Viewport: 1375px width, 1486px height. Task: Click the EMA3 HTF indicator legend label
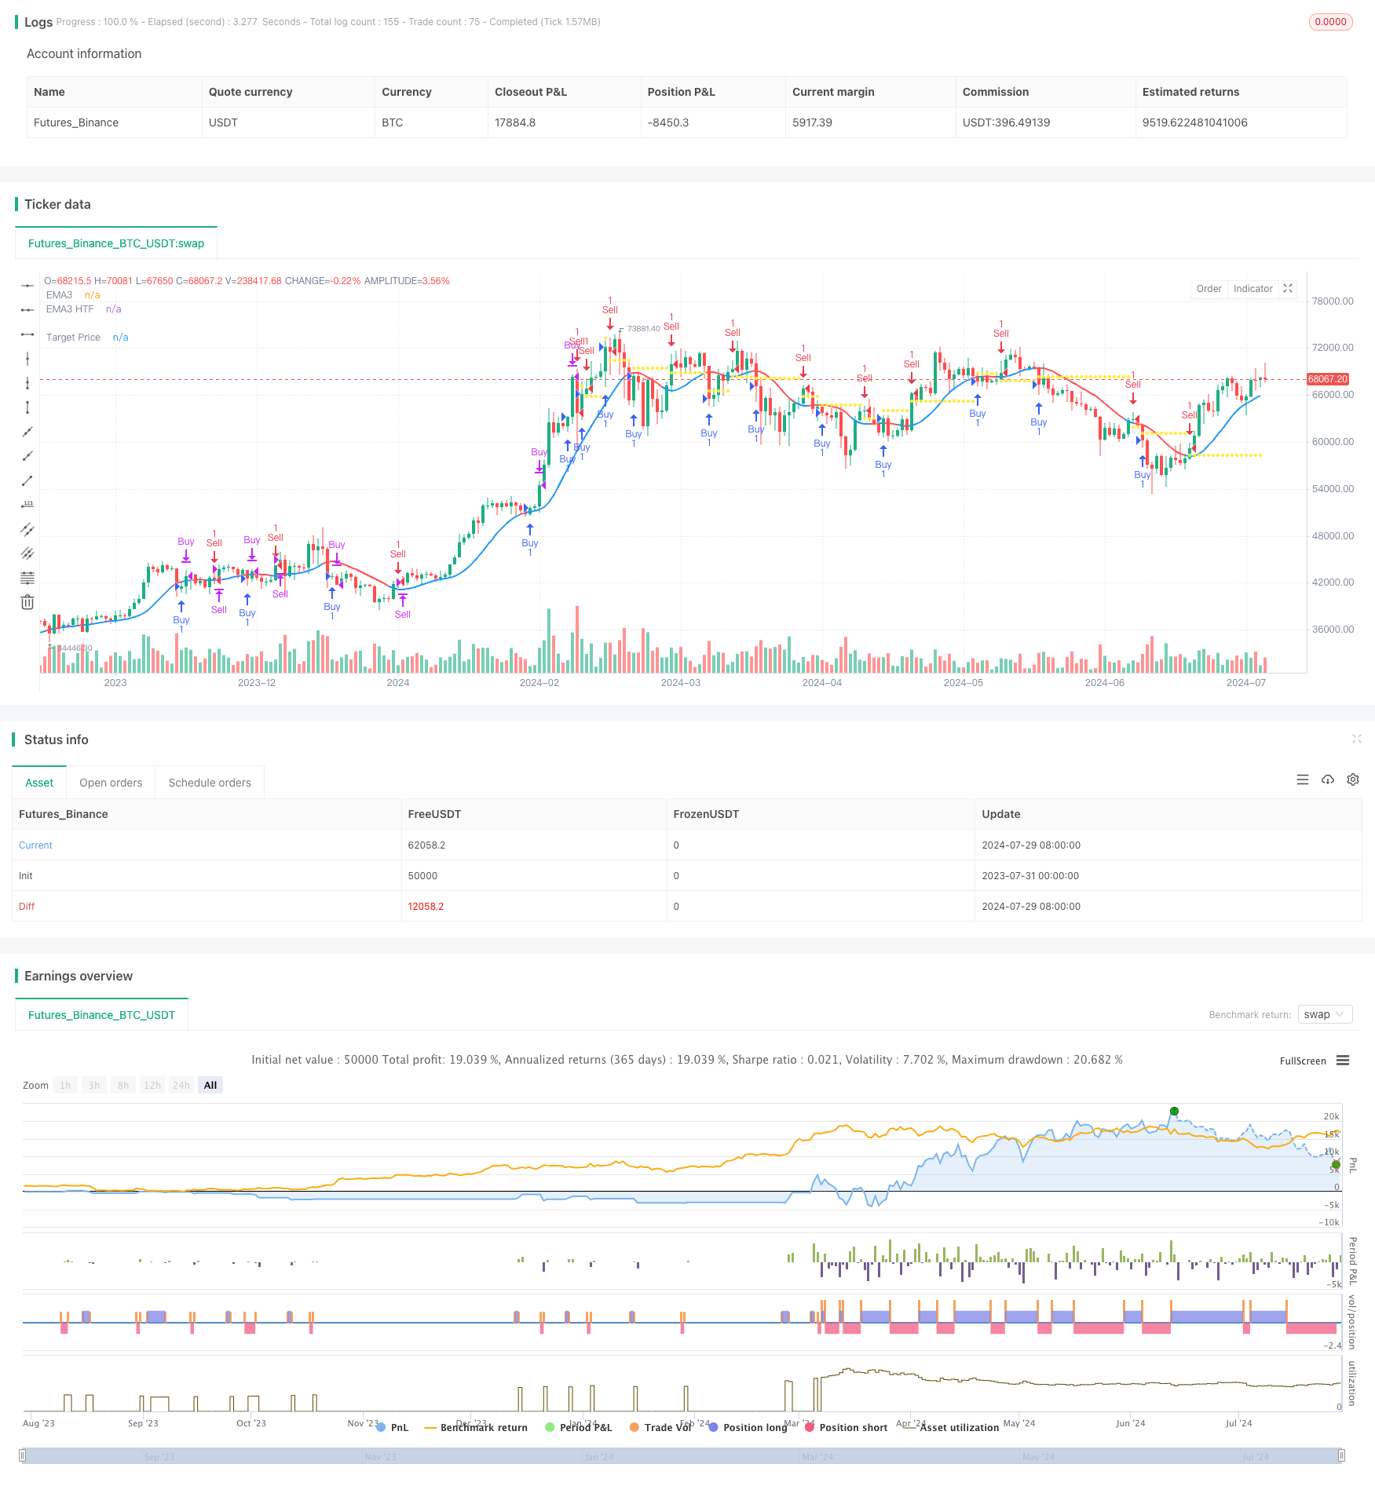[70, 309]
